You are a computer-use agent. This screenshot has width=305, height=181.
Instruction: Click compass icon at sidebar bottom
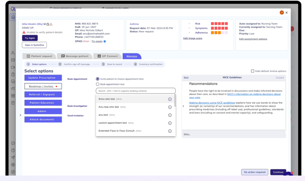pos(13,172)
